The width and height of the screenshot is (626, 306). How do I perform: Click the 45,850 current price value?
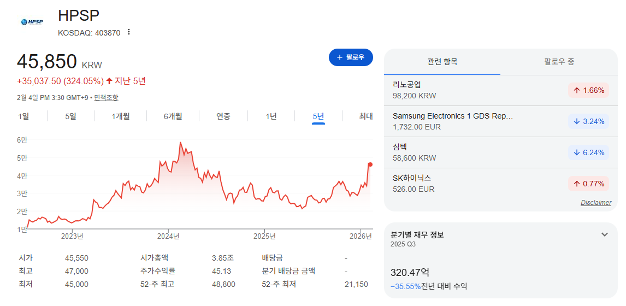pos(47,62)
